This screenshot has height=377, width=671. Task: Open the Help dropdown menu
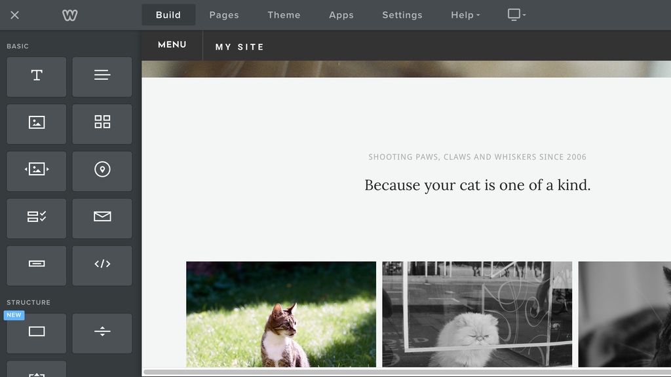(465, 14)
